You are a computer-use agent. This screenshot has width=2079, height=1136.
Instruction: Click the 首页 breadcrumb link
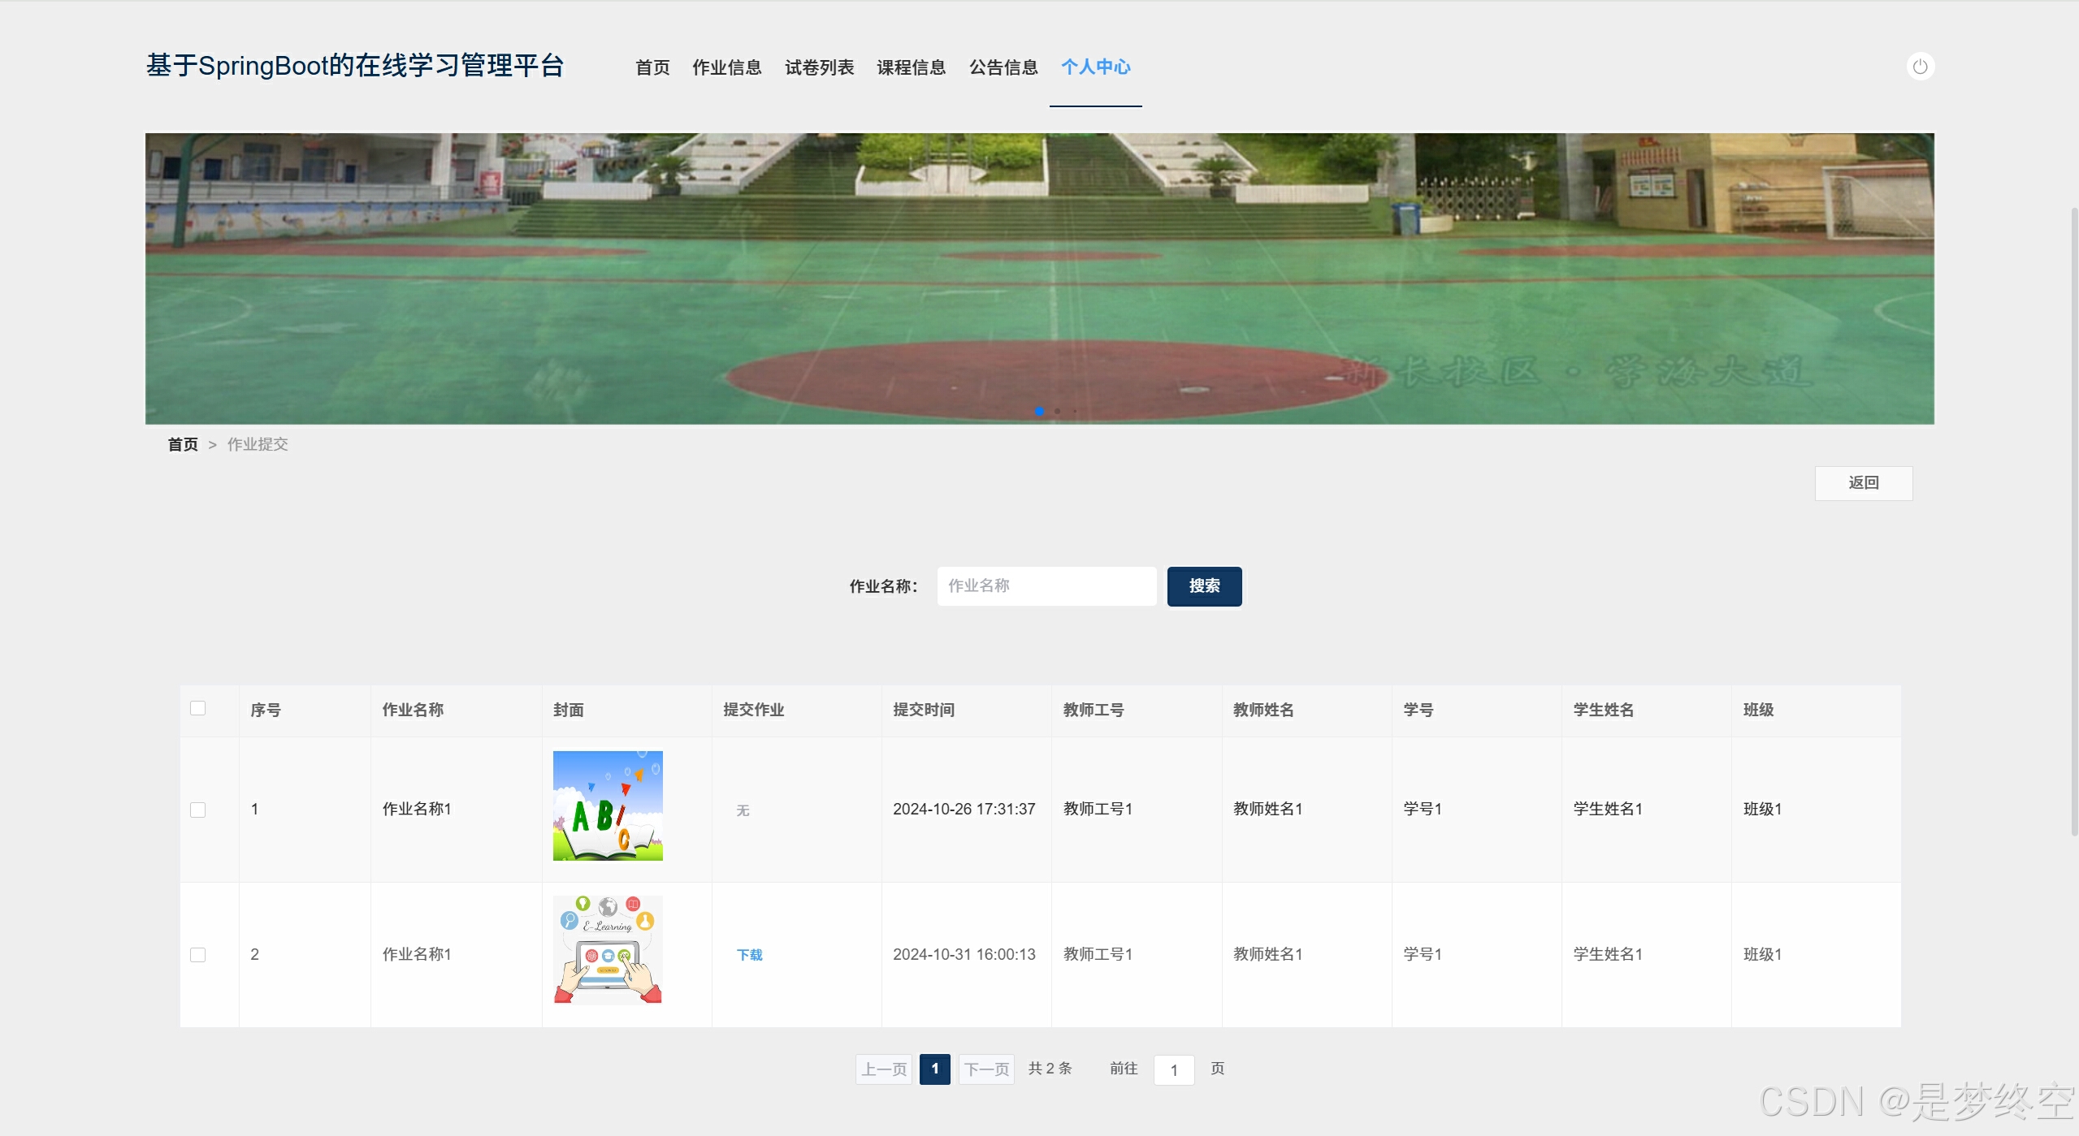click(x=183, y=444)
